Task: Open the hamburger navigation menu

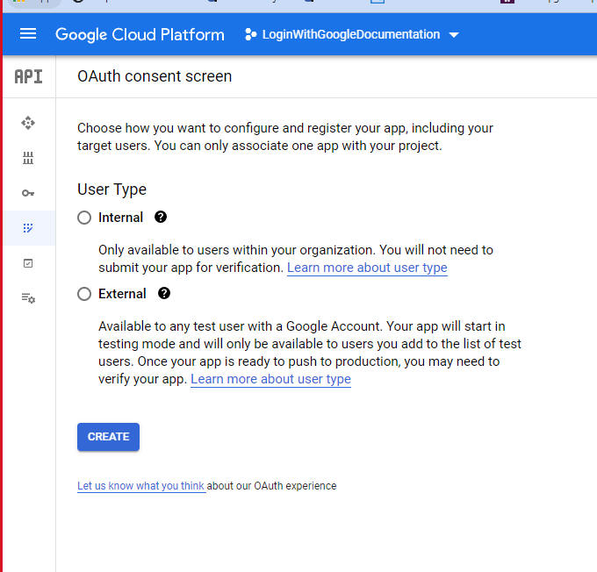Action: click(28, 34)
